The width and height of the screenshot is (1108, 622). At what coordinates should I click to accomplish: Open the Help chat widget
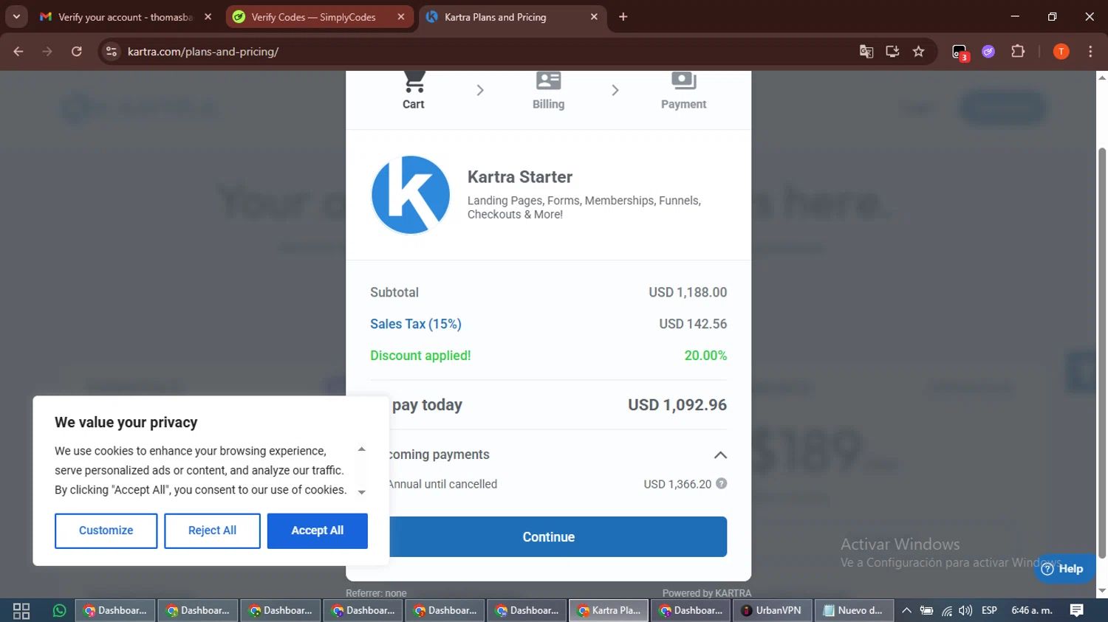(1063, 569)
